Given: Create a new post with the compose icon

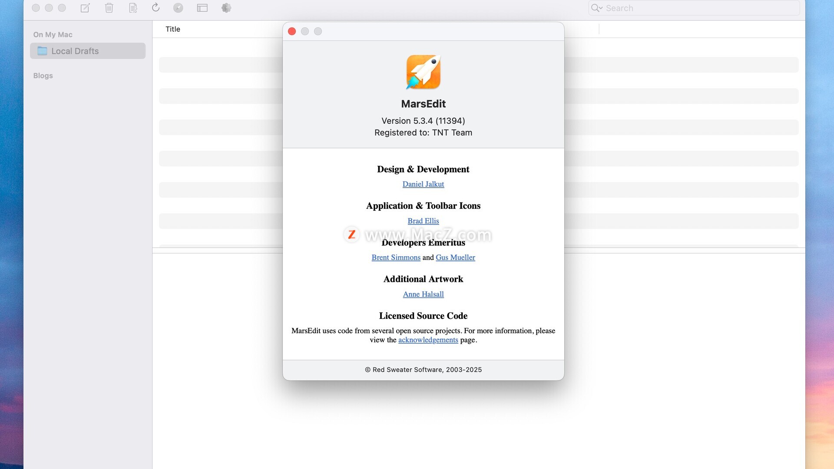Looking at the screenshot, I should point(85,8).
